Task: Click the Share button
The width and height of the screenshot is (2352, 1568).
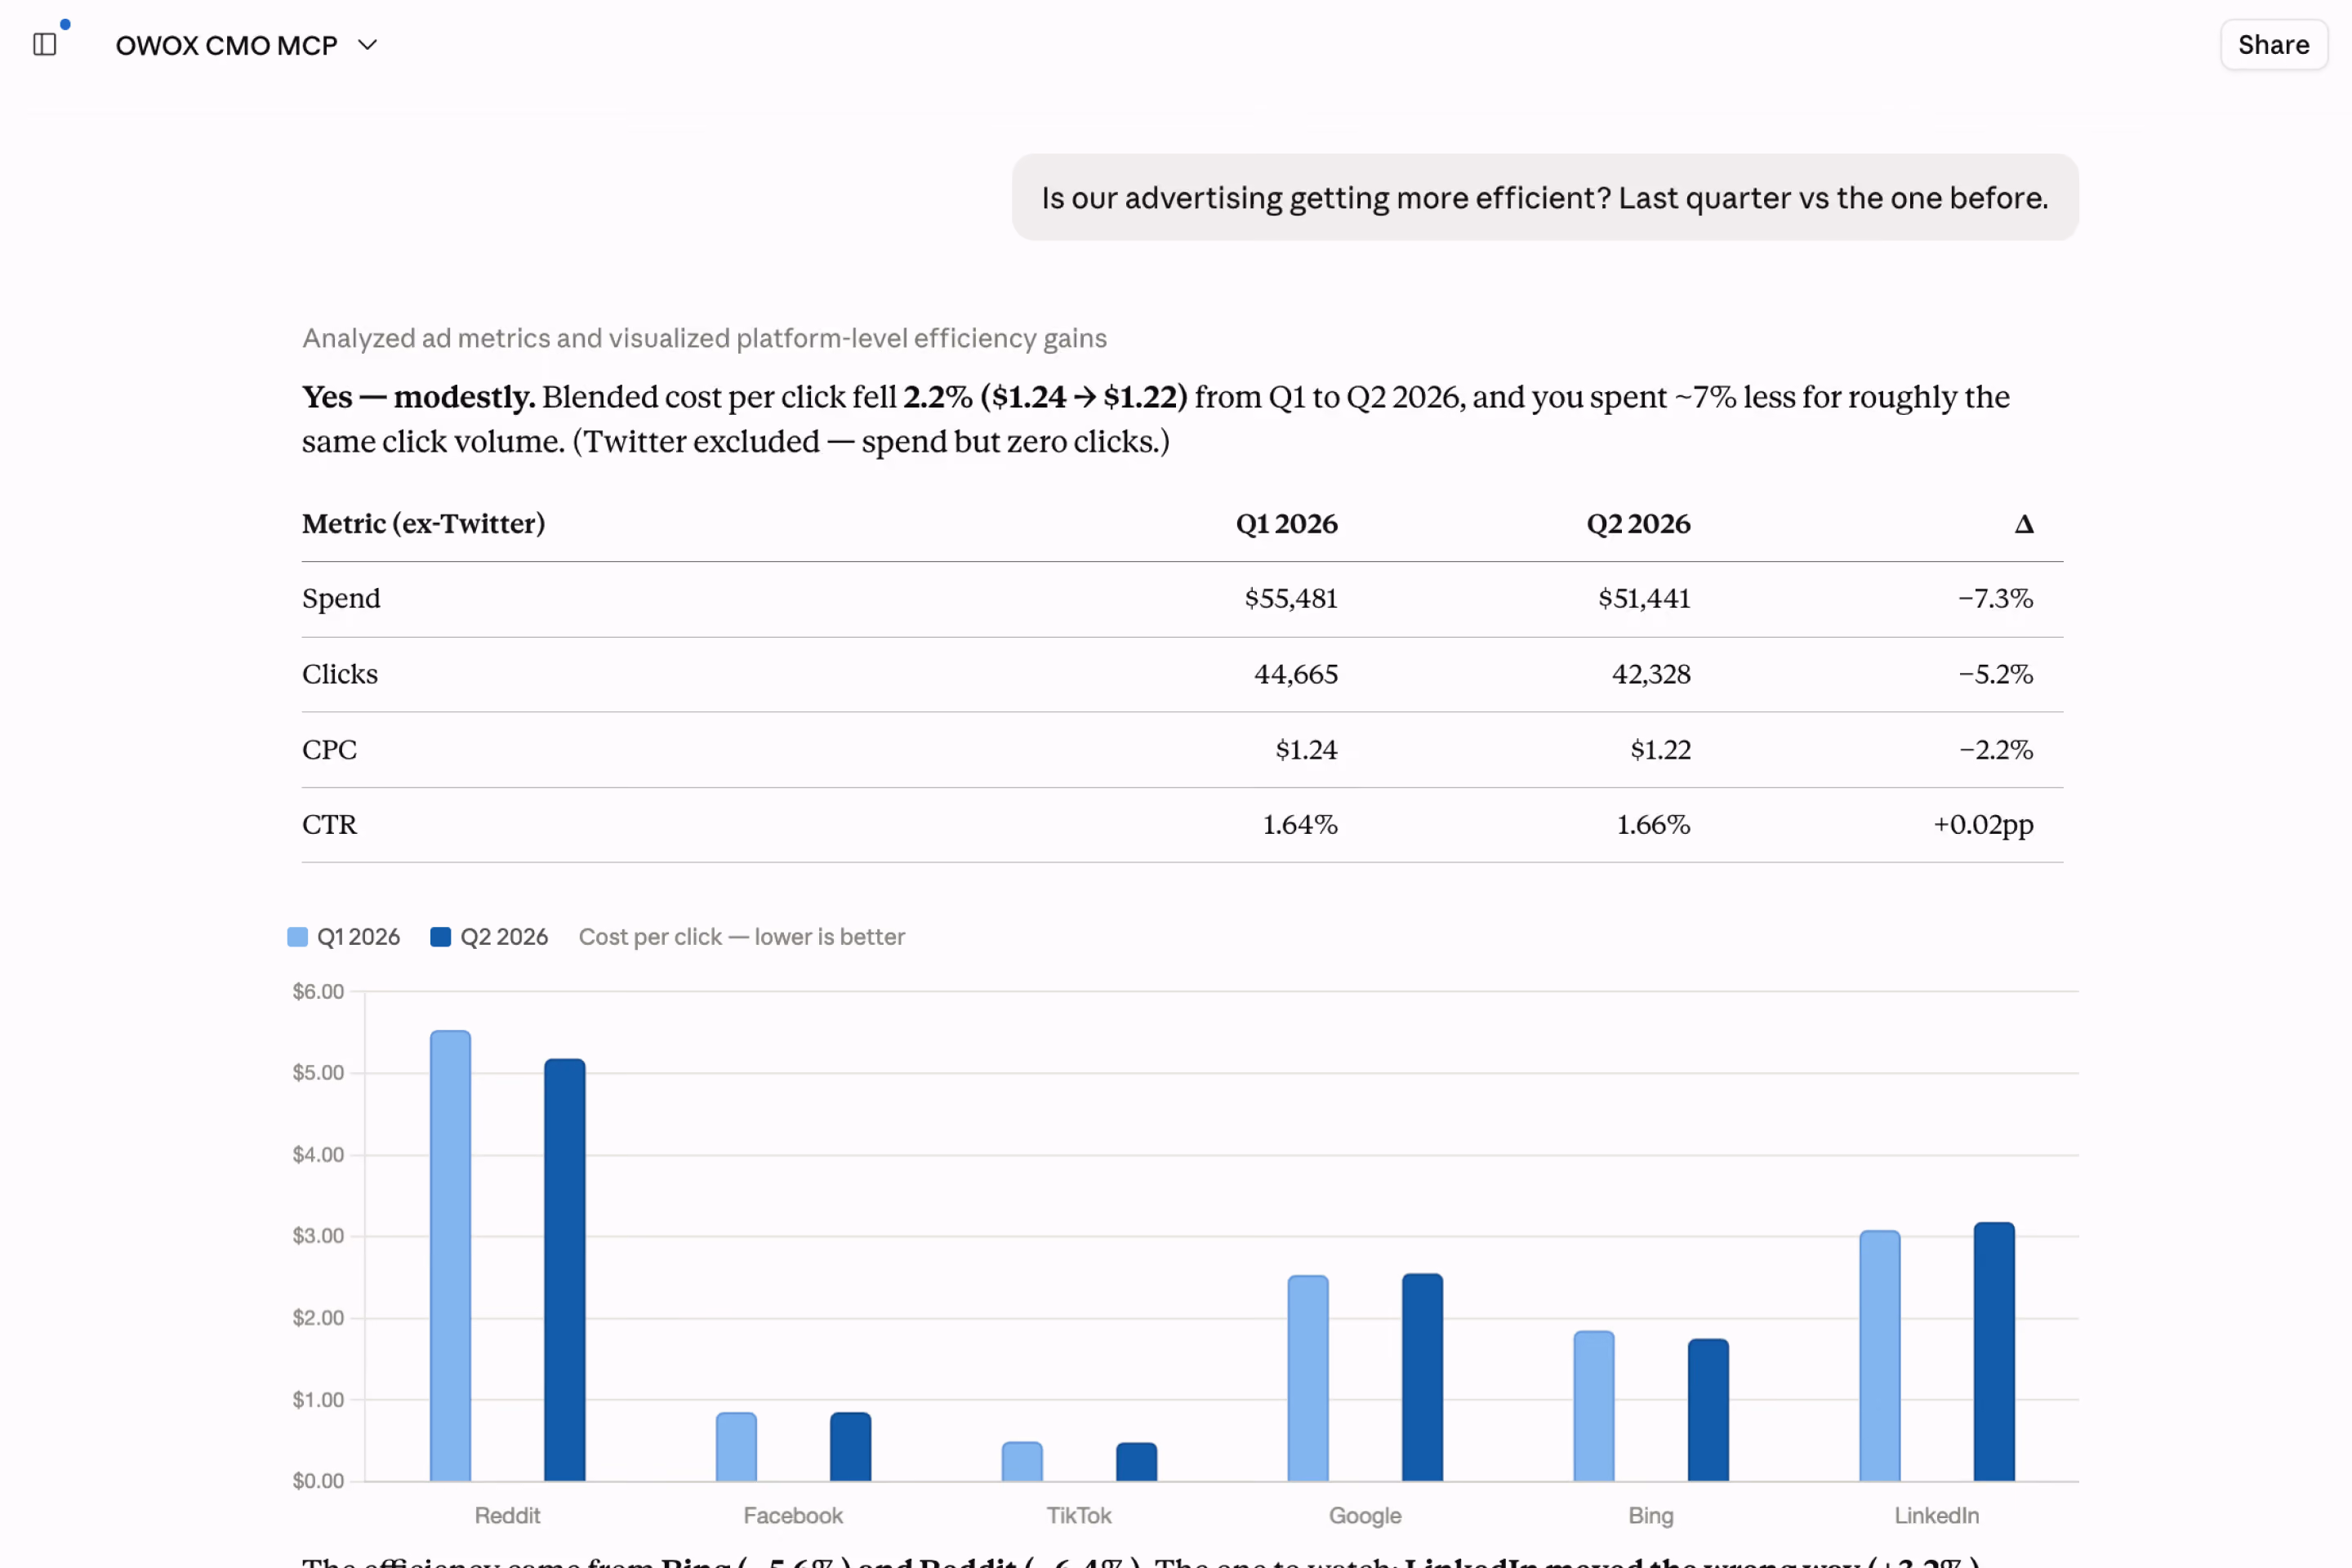Action: 2273,45
